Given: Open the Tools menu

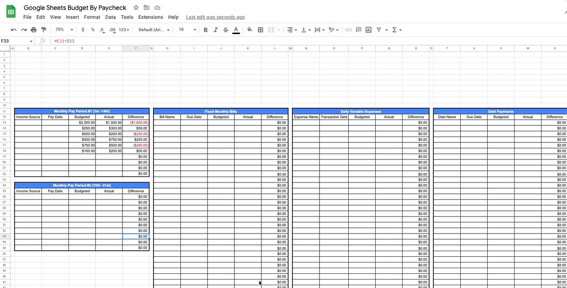Looking at the screenshot, I should (127, 17).
